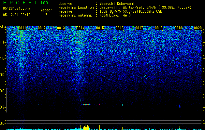
Task: Click the ICOM IC-575 receiver text
Action: (x=131, y=11)
